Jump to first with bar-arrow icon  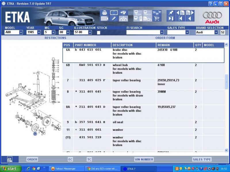coord(181,19)
